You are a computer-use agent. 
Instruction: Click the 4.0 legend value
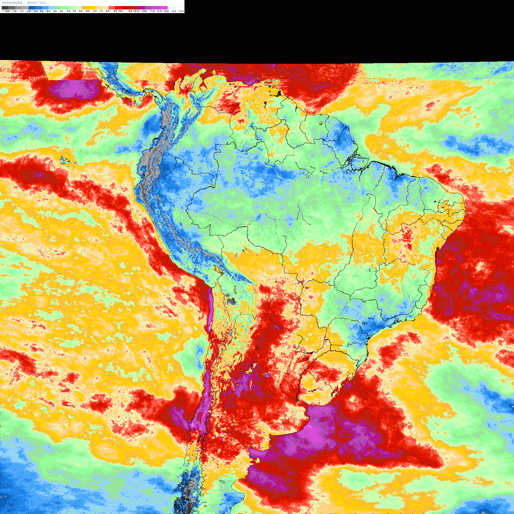55,11
